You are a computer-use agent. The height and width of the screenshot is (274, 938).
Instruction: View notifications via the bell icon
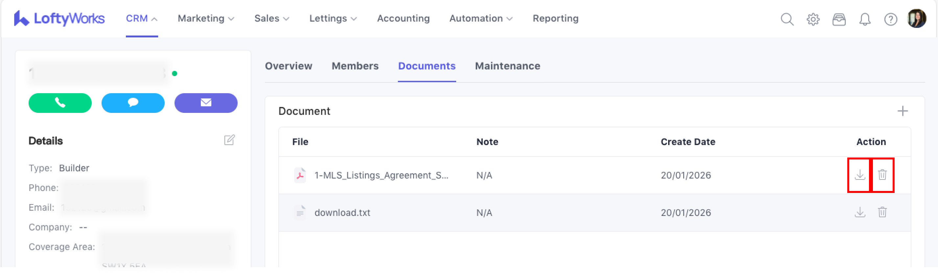[x=864, y=19]
